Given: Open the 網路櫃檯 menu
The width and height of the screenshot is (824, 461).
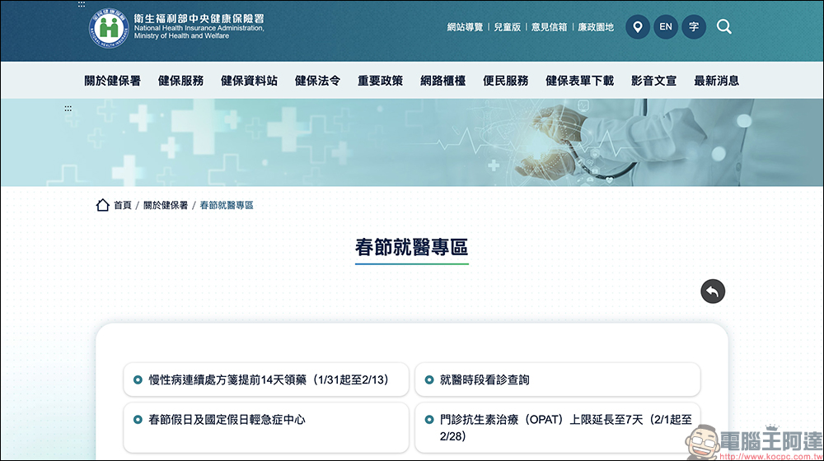Looking at the screenshot, I should tap(443, 81).
